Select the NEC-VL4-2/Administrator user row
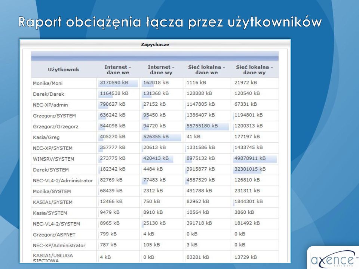The image size is (359, 269). pos(155,180)
